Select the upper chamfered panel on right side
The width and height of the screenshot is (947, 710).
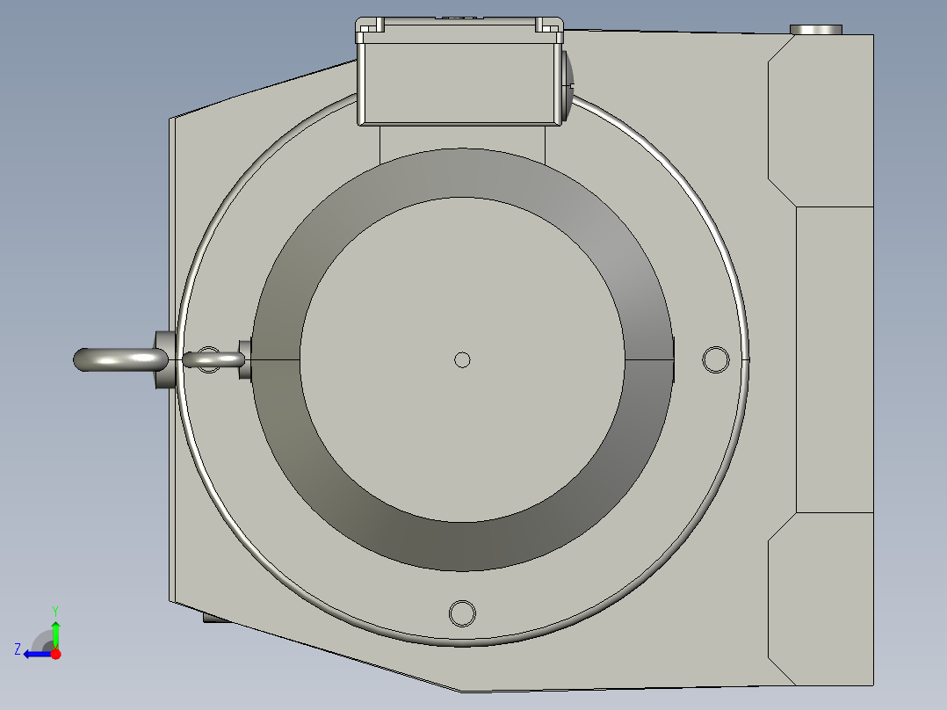820,120
